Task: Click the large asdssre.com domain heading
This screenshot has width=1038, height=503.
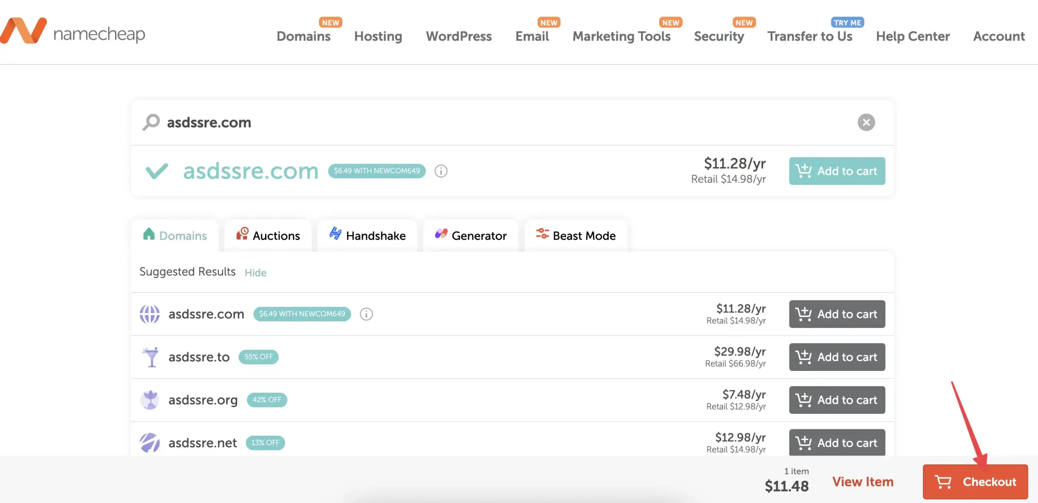Action: coord(251,171)
